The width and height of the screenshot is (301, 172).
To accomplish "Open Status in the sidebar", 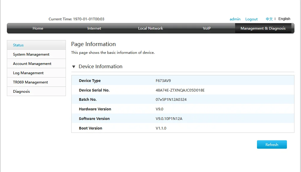I will pos(18,45).
